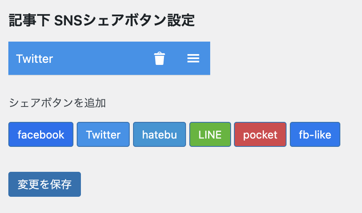Select the blue Twitter item bar label

click(x=35, y=59)
